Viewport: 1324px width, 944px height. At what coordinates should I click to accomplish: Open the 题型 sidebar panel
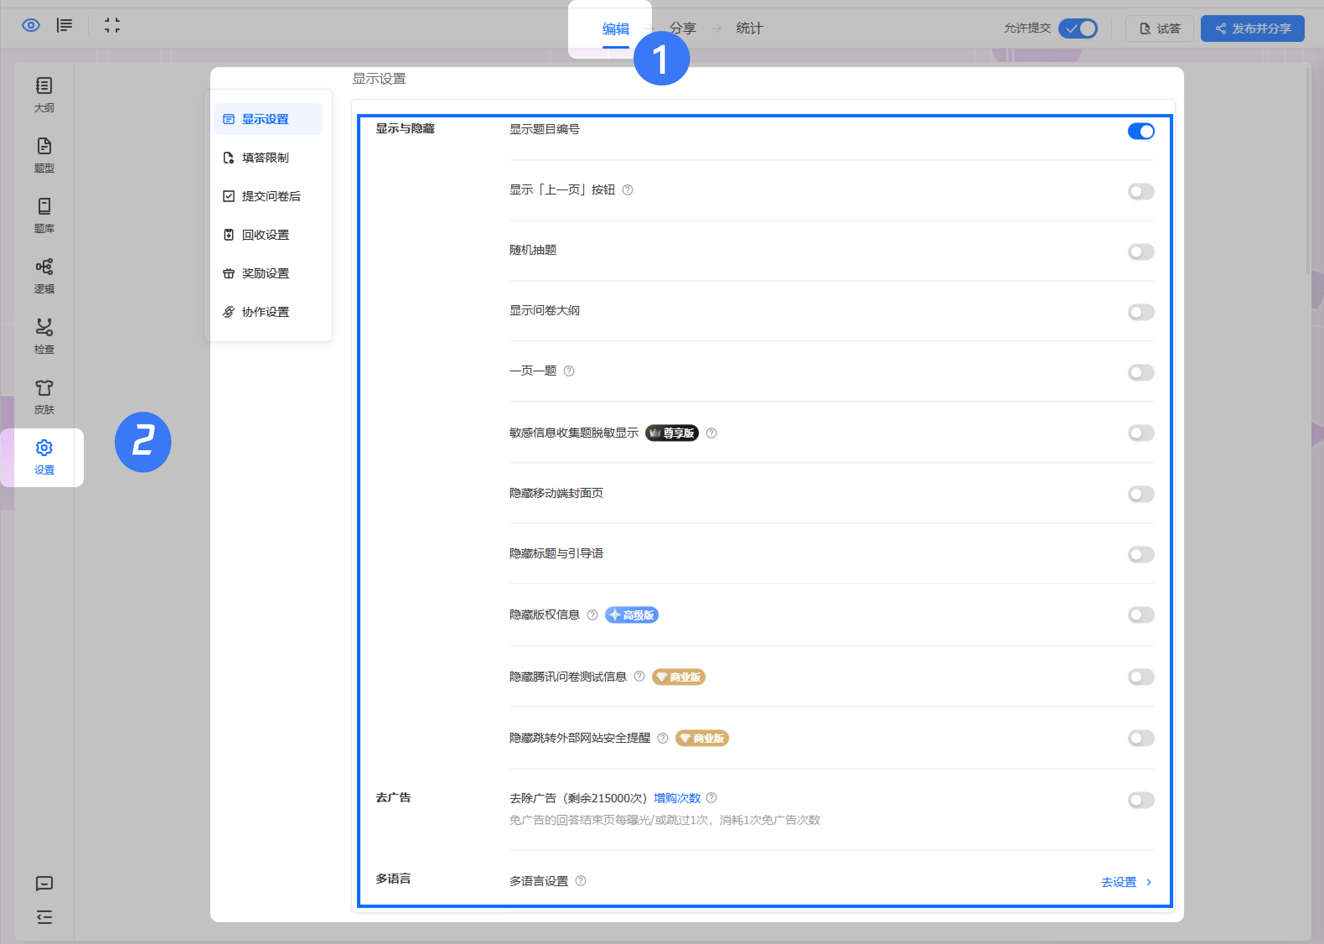pos(44,156)
